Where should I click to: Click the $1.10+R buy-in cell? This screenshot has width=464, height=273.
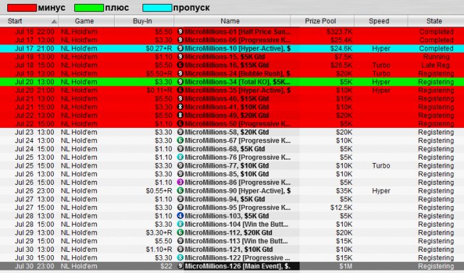point(159,249)
